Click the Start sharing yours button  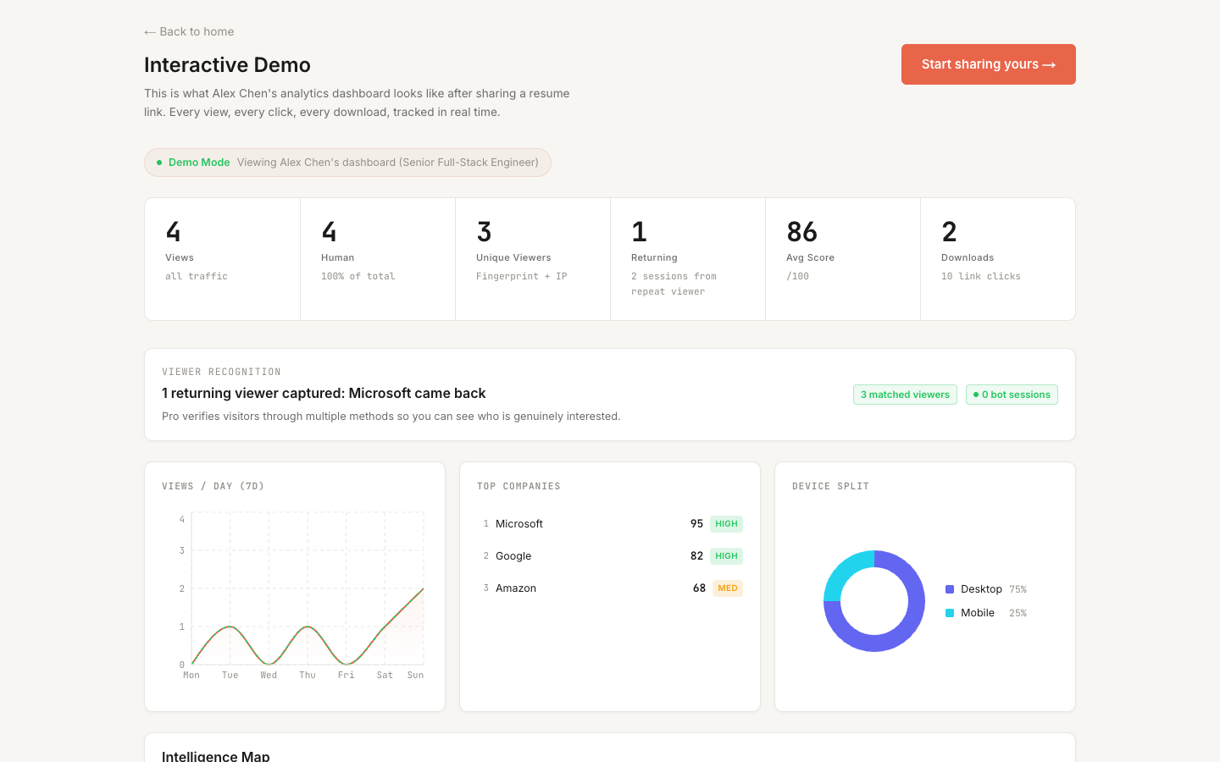tap(988, 64)
